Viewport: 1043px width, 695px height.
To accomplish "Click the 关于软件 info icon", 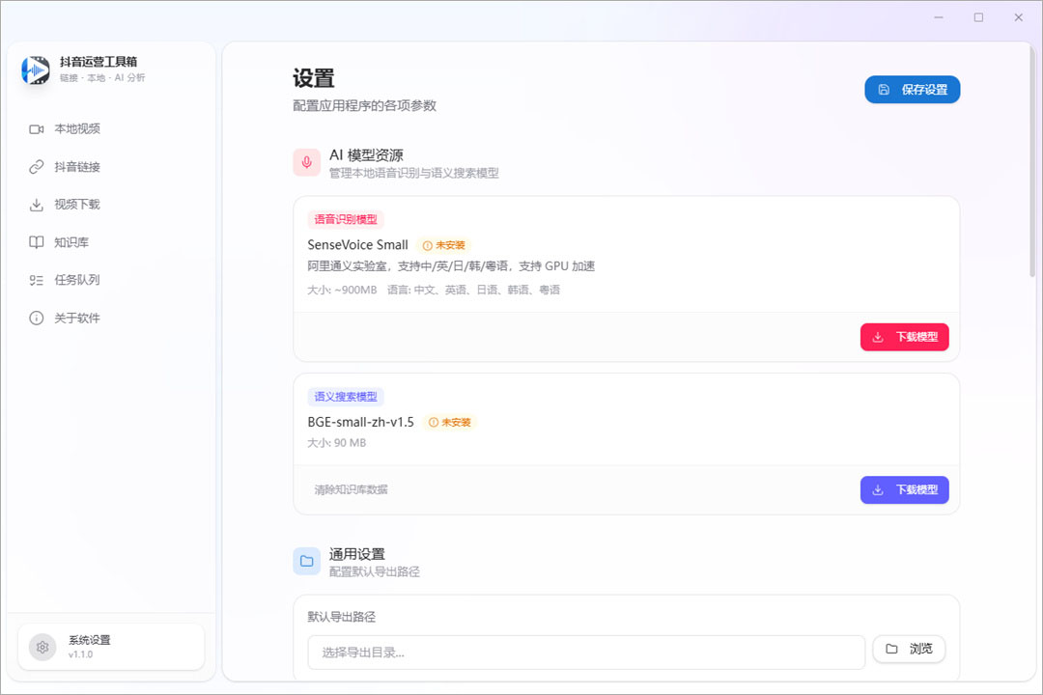I will coord(36,318).
